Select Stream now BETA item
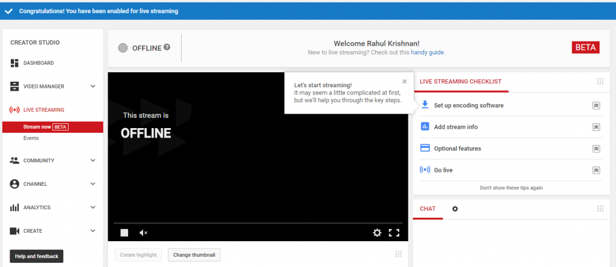Image resolution: width=616 pixels, height=267 pixels. (53, 127)
